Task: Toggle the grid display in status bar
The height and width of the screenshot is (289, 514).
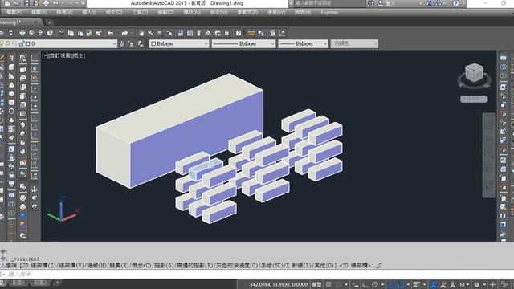Action: pos(328,284)
